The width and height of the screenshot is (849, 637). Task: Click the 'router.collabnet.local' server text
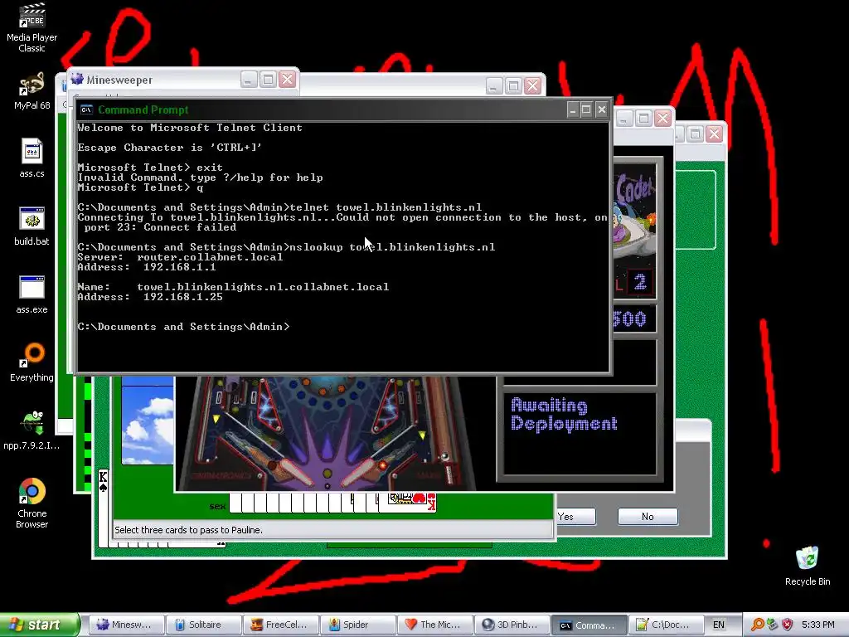pyautogui.click(x=210, y=257)
